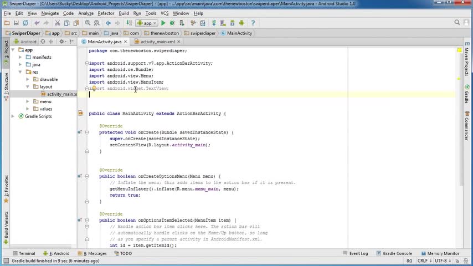The width and height of the screenshot is (473, 266).
Task: Click the project panel settings gear
Action: click(61, 42)
